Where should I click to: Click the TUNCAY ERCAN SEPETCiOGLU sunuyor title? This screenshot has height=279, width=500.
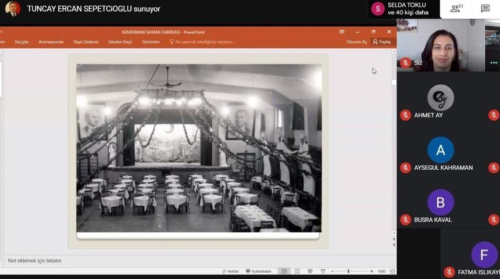(x=94, y=9)
